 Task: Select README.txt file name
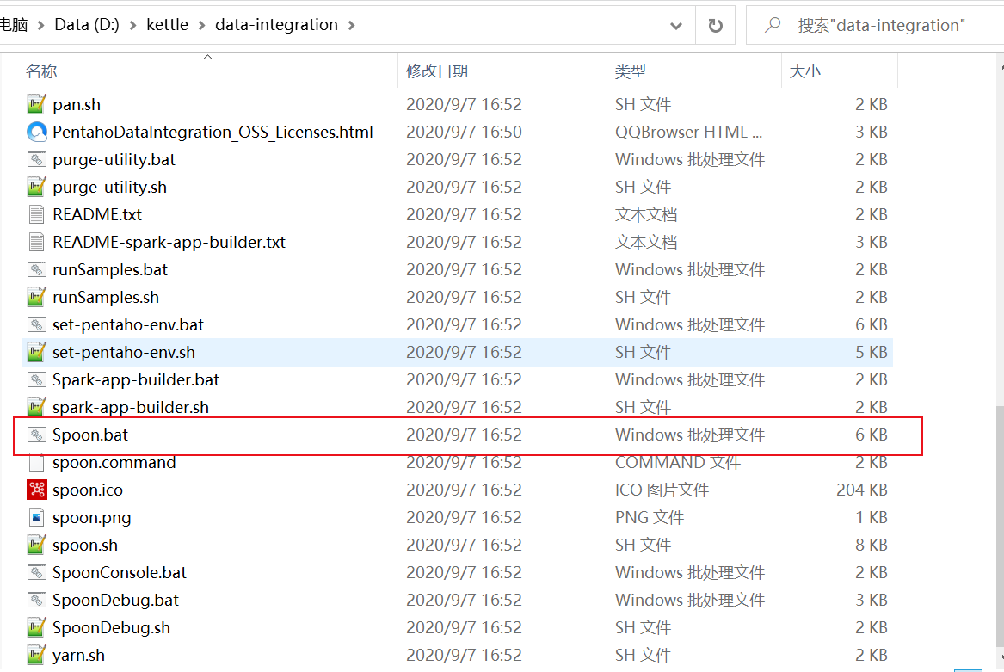pos(96,214)
